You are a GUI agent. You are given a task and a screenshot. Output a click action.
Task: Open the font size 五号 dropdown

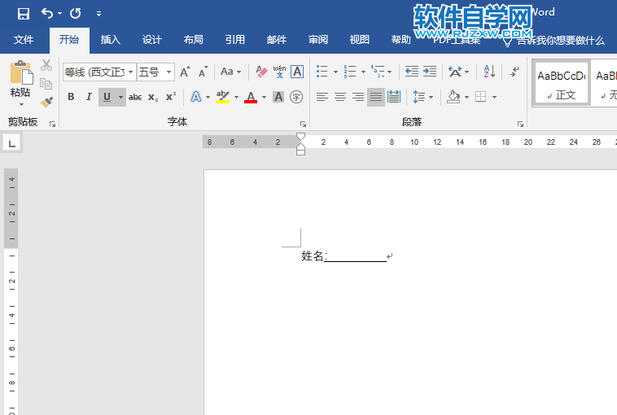click(168, 72)
